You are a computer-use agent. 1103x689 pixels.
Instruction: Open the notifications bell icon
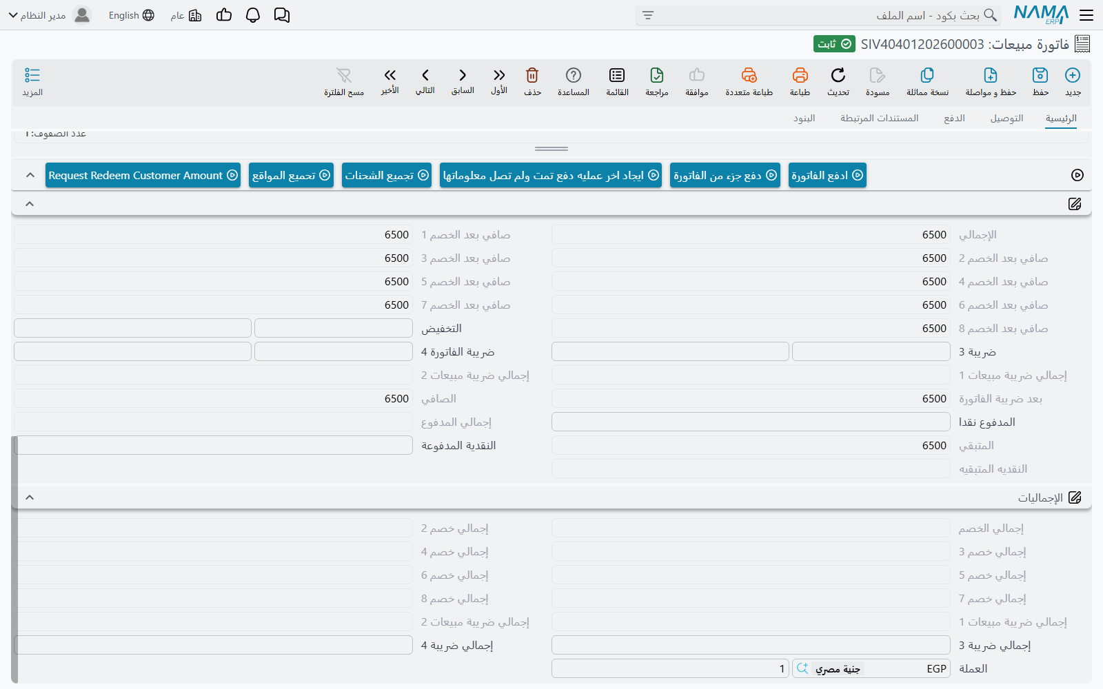tap(253, 15)
